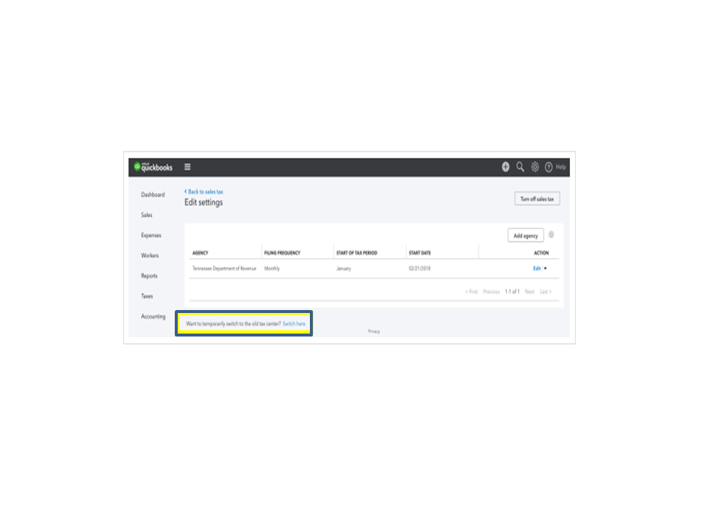Open Reports in sidebar

point(149,276)
